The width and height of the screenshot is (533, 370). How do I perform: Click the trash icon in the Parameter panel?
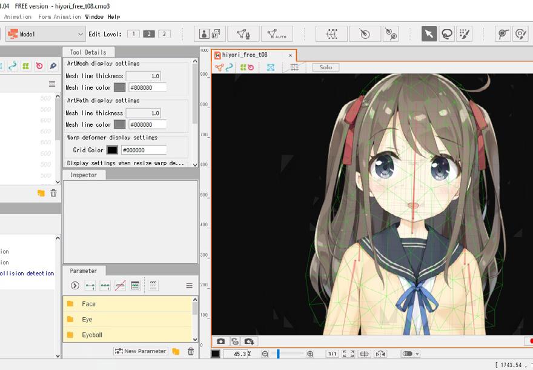click(x=191, y=351)
